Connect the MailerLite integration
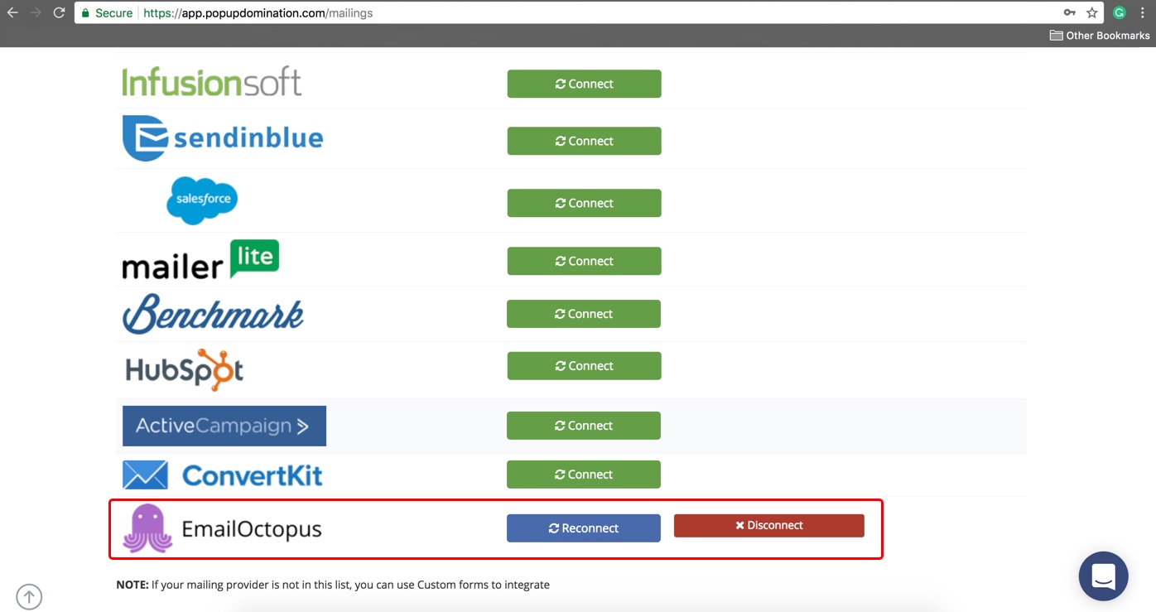Image resolution: width=1156 pixels, height=612 pixels. pyautogui.click(x=584, y=261)
